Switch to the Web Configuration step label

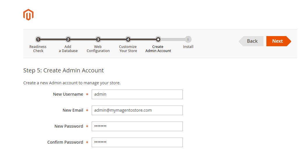[98, 49]
